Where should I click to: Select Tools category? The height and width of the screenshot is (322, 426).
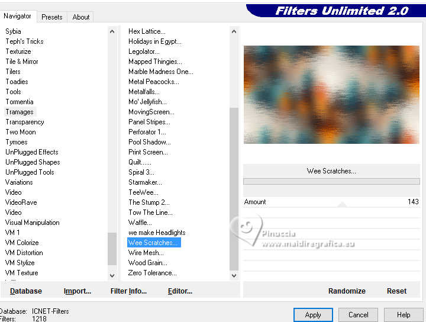pos(13,92)
